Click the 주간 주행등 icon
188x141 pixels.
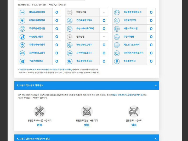point(117,37)
